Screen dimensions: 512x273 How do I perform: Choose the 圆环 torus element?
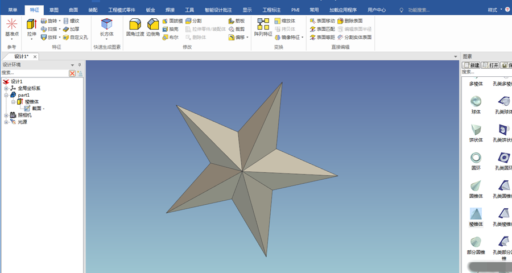[476, 161]
